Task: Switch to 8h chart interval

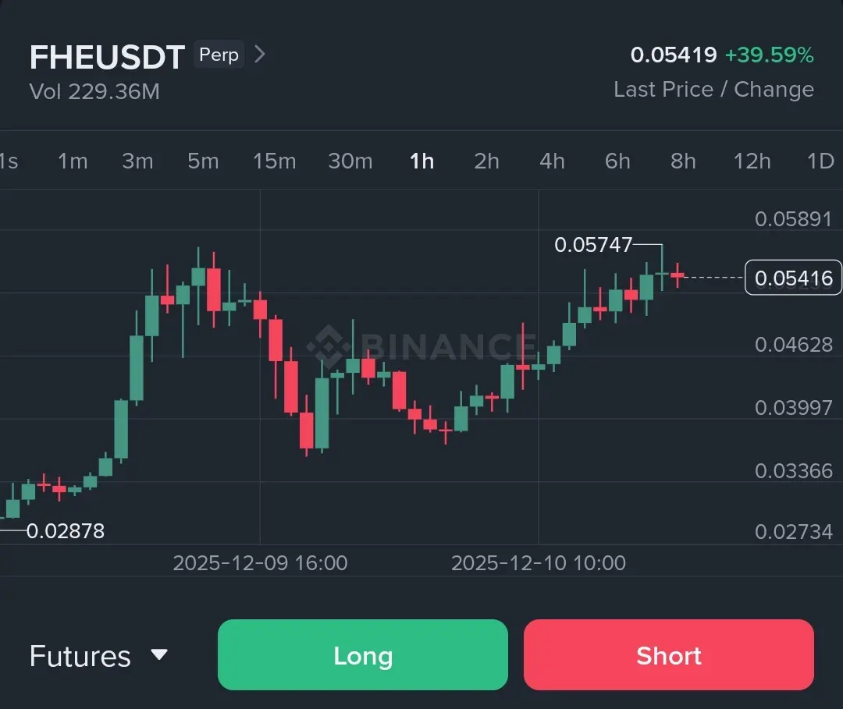Action: click(683, 161)
